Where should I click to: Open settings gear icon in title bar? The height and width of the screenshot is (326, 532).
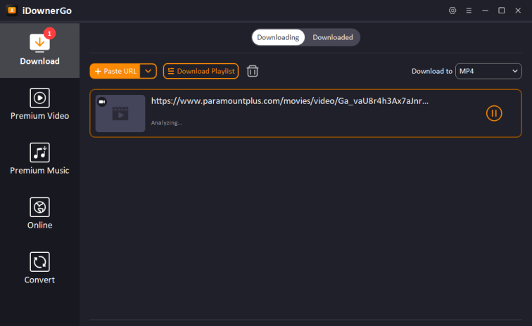click(452, 11)
